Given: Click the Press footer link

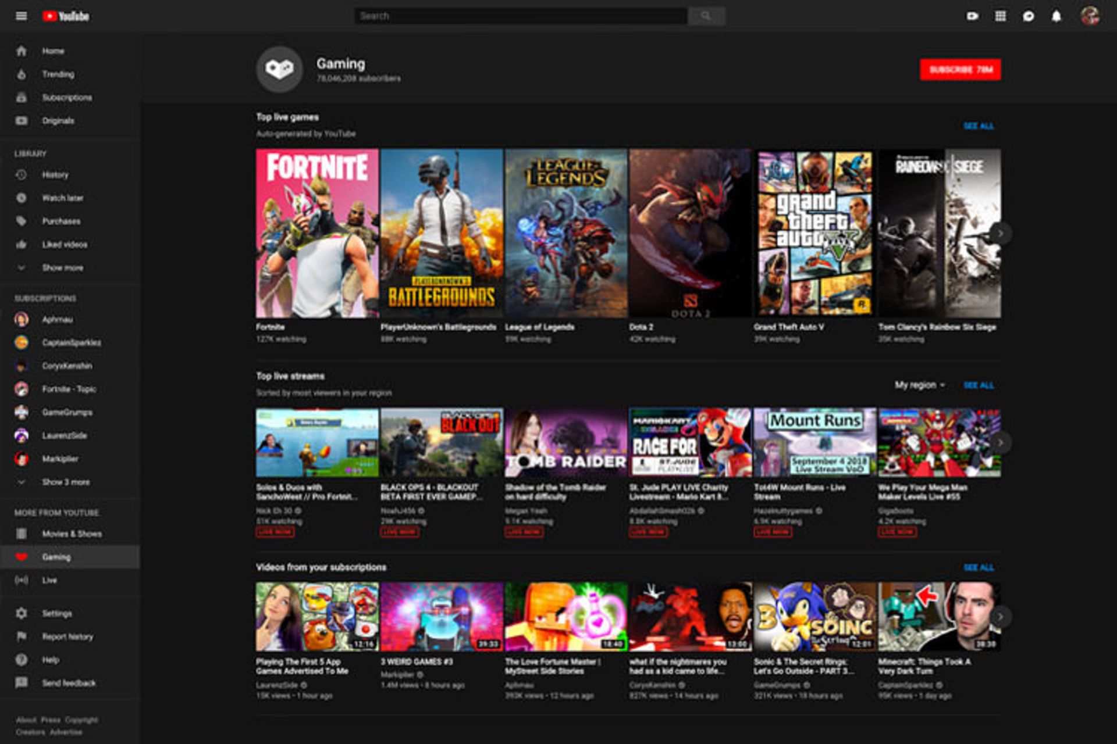Looking at the screenshot, I should 51,720.
